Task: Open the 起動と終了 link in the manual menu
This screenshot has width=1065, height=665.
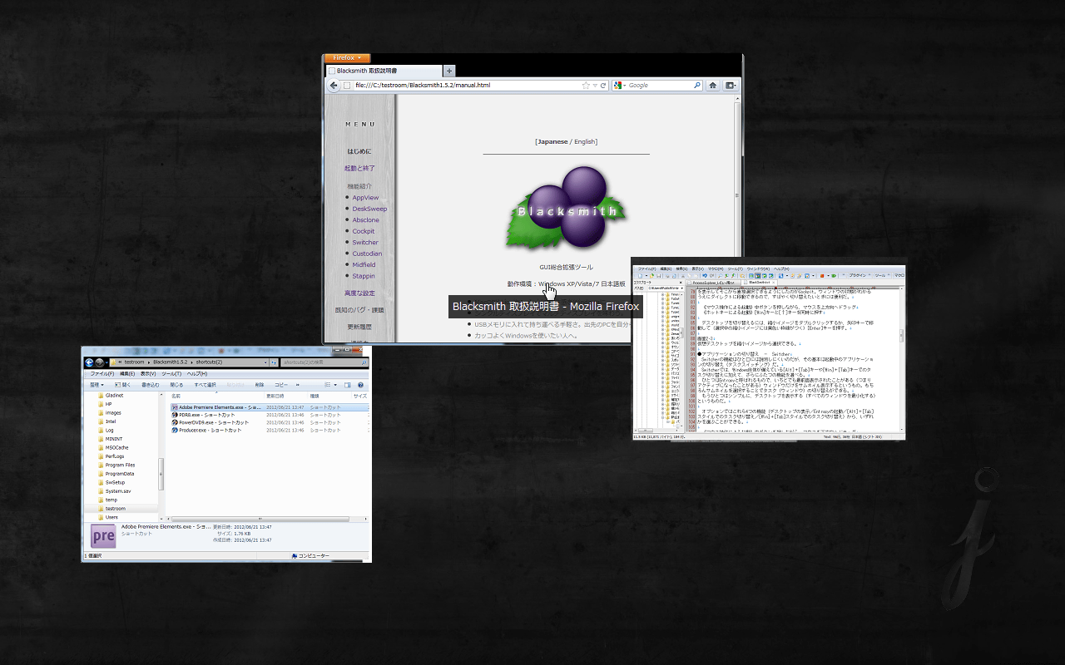Action: coord(359,168)
